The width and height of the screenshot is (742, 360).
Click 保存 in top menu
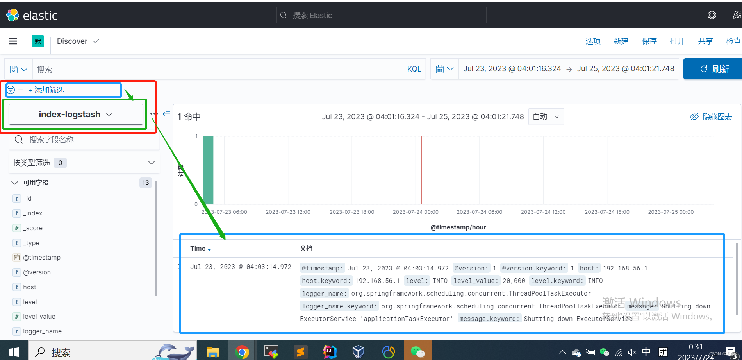tap(649, 41)
